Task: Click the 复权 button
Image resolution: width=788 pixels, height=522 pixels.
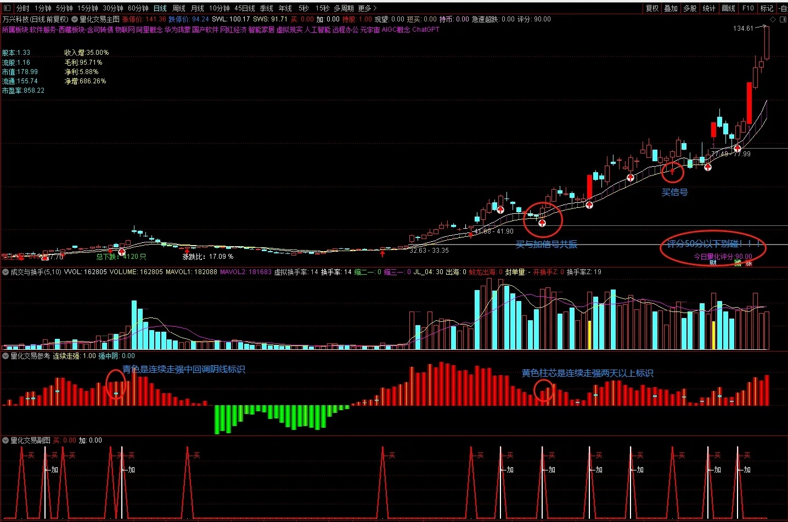Action: 652,8
